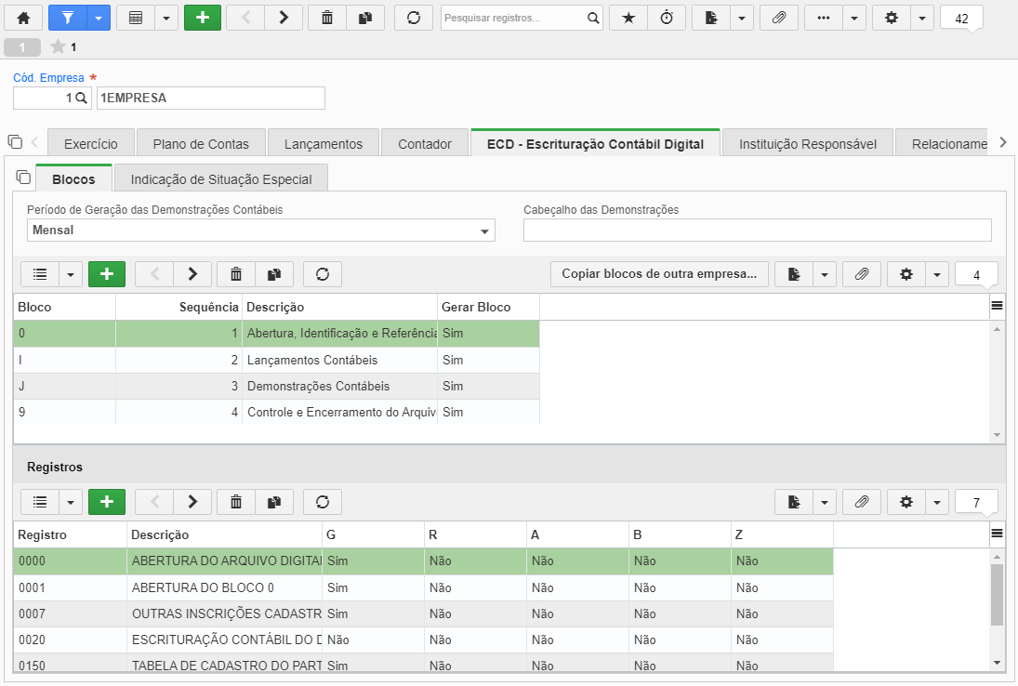Select the Lançamentos Contábeis block row

[276, 361]
